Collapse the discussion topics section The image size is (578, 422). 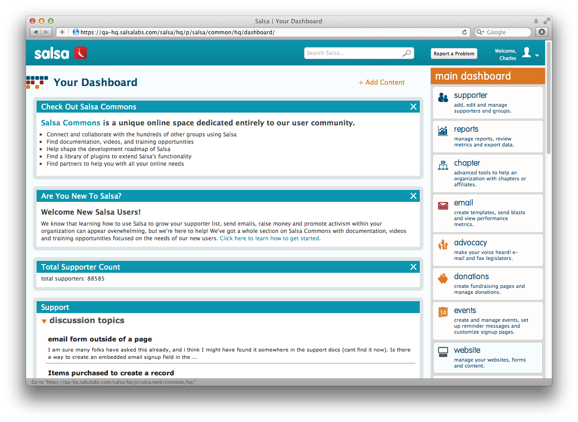point(44,321)
